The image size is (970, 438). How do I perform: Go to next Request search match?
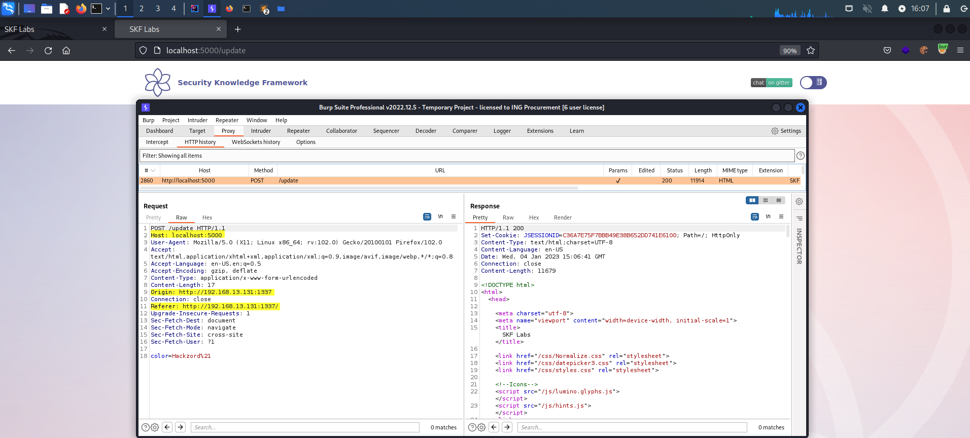click(x=181, y=427)
